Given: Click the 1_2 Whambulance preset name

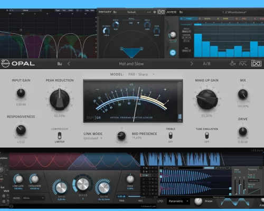Looking at the screenshot, I should coord(234,12).
